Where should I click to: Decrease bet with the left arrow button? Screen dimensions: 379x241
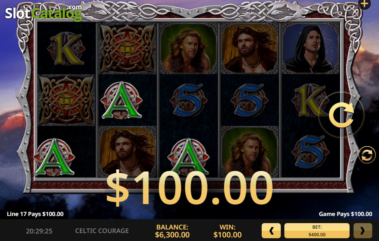[271, 231]
